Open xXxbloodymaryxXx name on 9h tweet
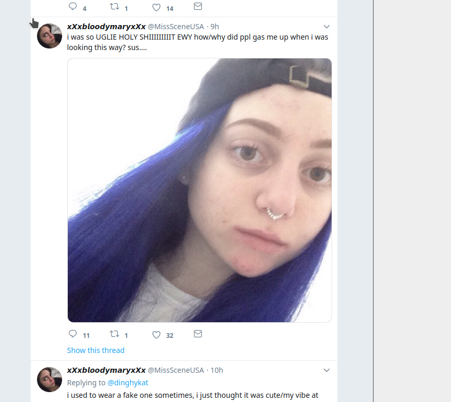The height and width of the screenshot is (402, 451). tap(106, 27)
